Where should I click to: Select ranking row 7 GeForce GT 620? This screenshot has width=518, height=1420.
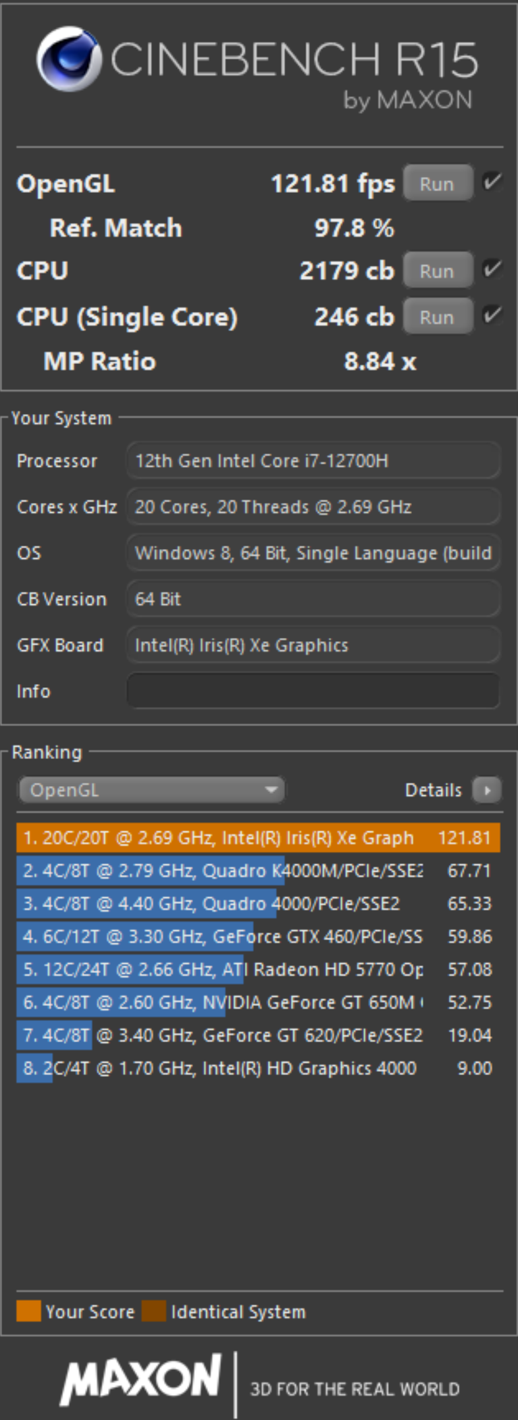pos(258,1036)
